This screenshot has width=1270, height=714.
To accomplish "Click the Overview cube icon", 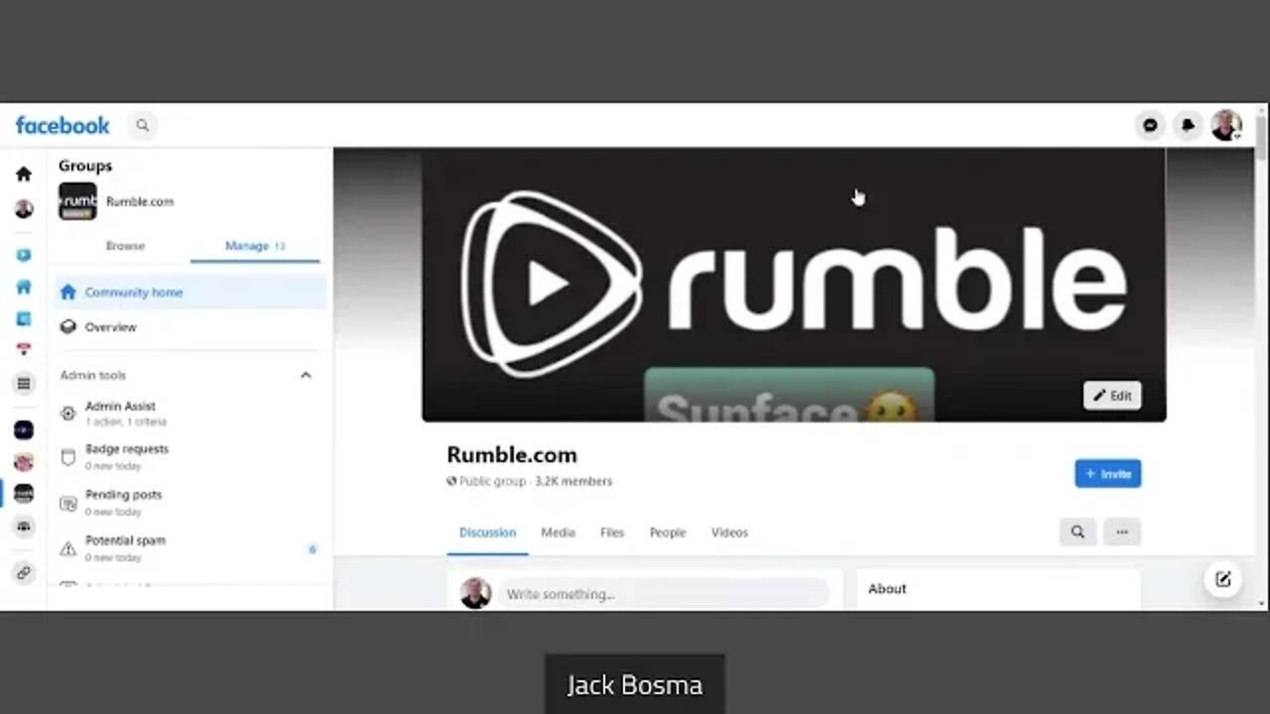I will pyautogui.click(x=67, y=327).
